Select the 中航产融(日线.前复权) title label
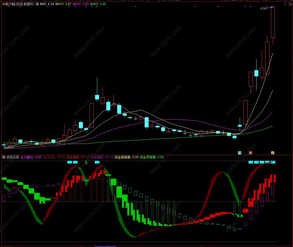 coord(18,4)
